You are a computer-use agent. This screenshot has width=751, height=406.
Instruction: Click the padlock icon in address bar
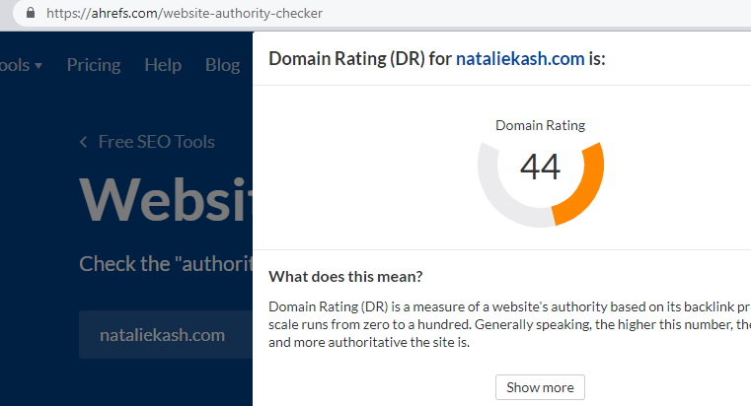(31, 13)
